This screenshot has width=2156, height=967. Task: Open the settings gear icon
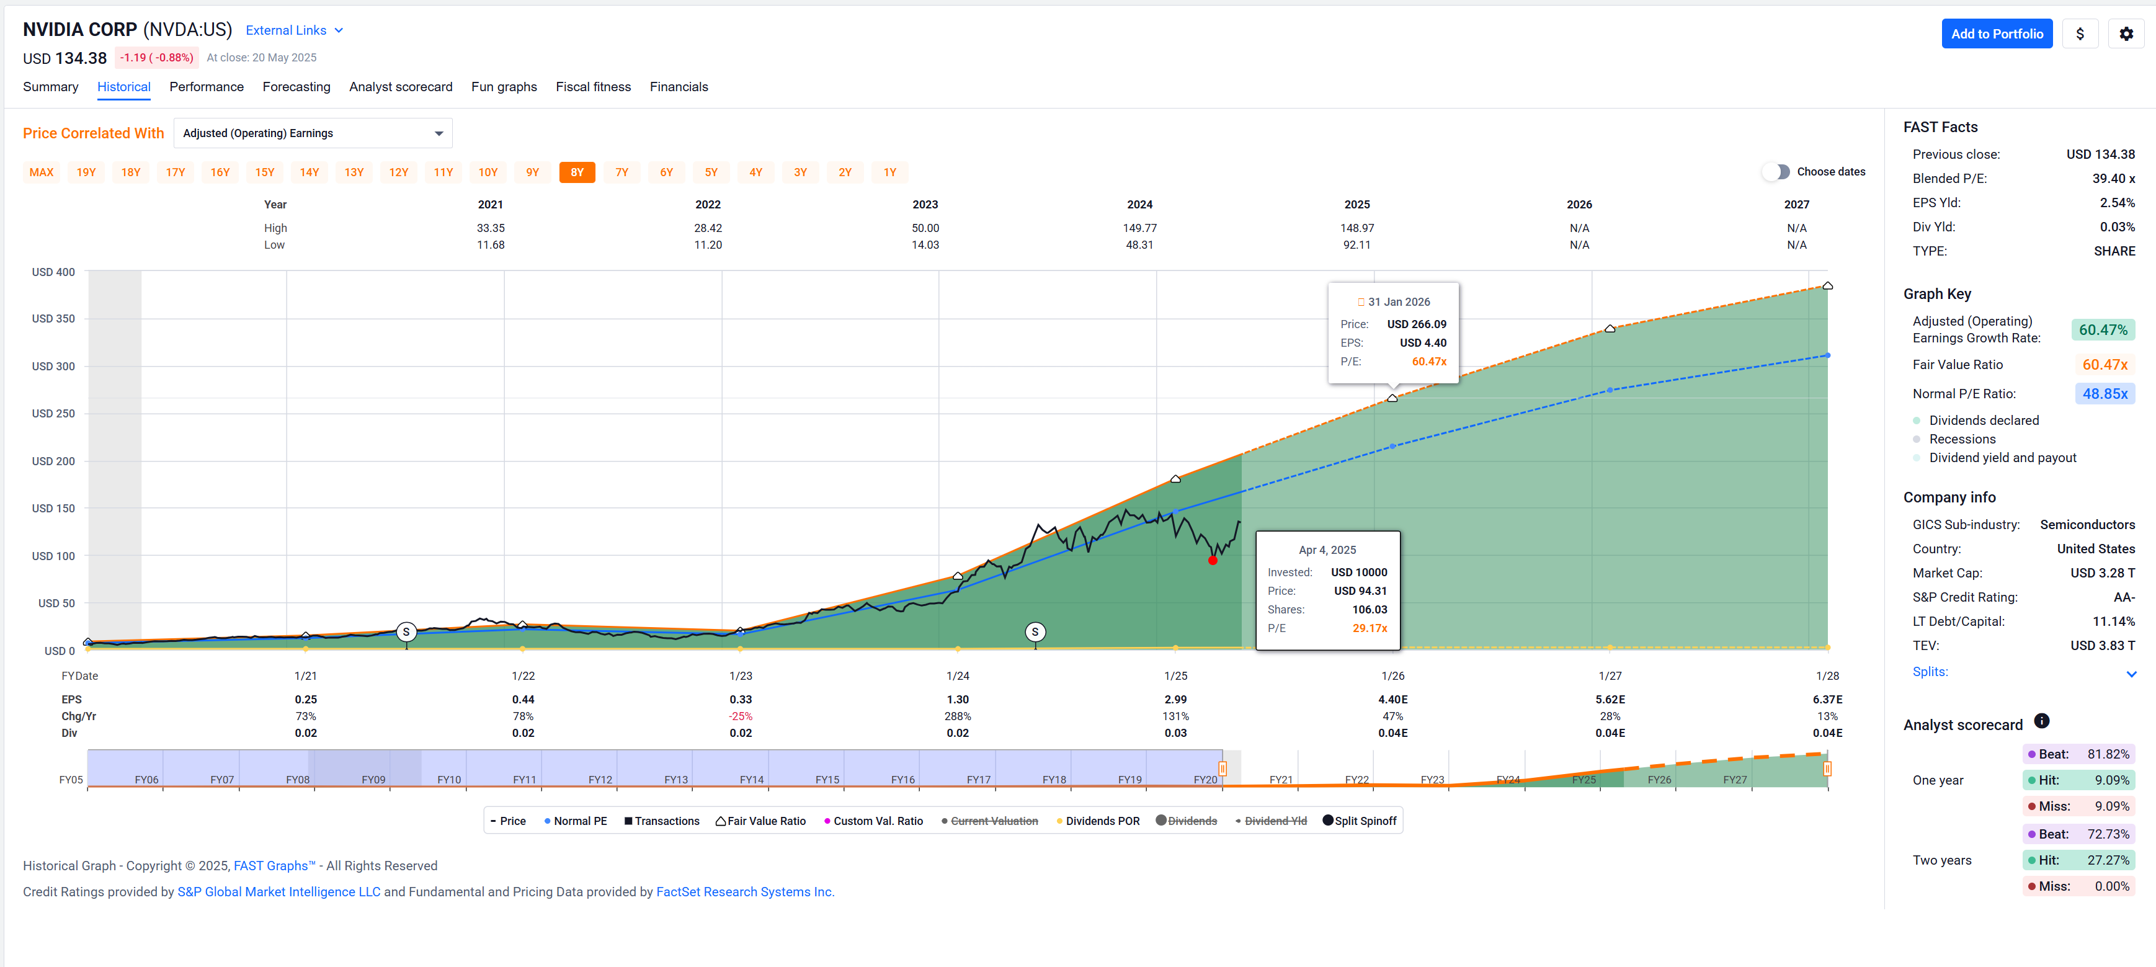click(2126, 33)
